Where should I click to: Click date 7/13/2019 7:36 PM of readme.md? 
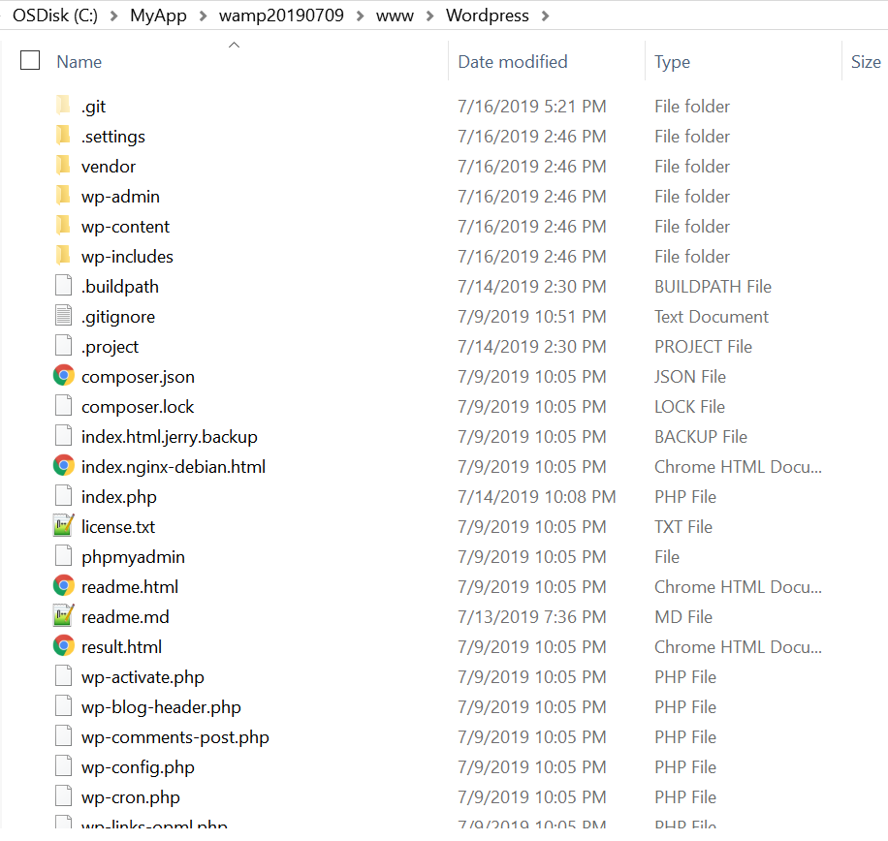(532, 617)
